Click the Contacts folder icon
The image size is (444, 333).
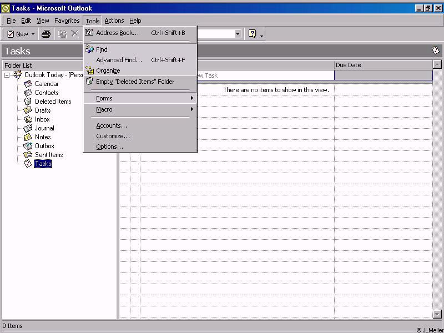28,93
